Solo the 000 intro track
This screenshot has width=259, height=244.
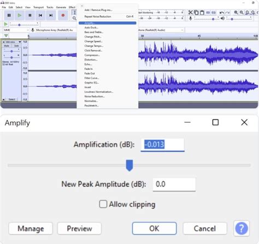coord(16,46)
